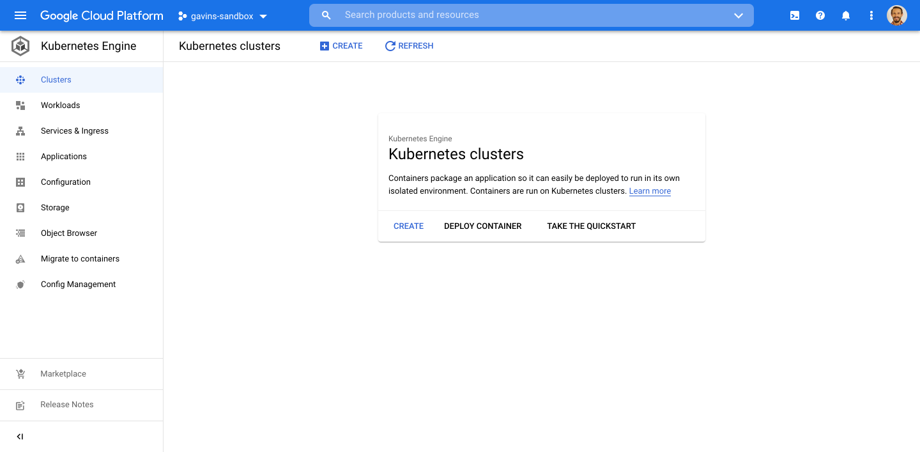This screenshot has width=920, height=452.
Task: Select Services & Ingress menu item
Action: 75,131
